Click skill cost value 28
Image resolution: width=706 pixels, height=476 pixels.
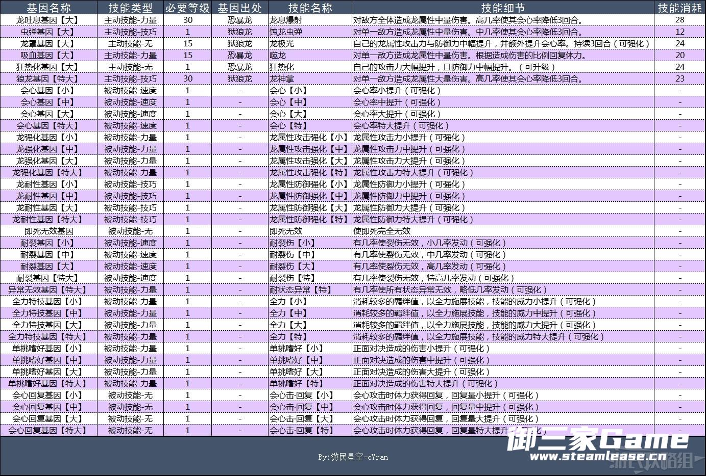coord(679,20)
